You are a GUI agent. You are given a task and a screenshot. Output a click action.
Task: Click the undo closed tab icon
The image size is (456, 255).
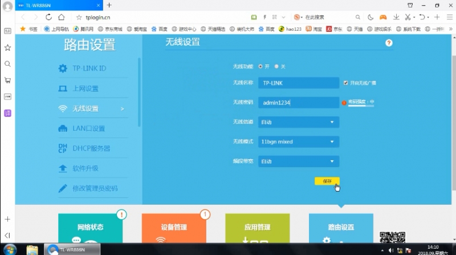[x=422, y=17]
